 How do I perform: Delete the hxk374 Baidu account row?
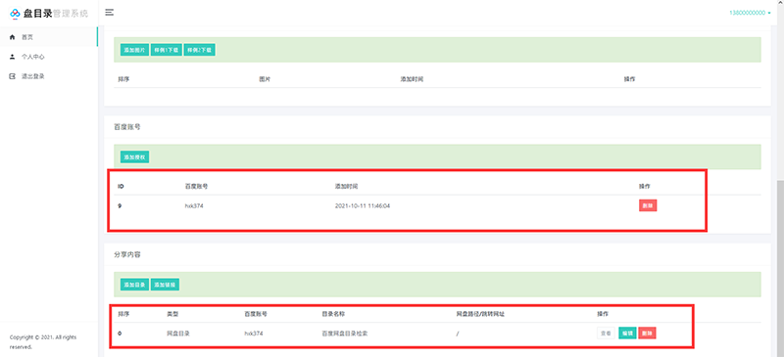point(648,205)
